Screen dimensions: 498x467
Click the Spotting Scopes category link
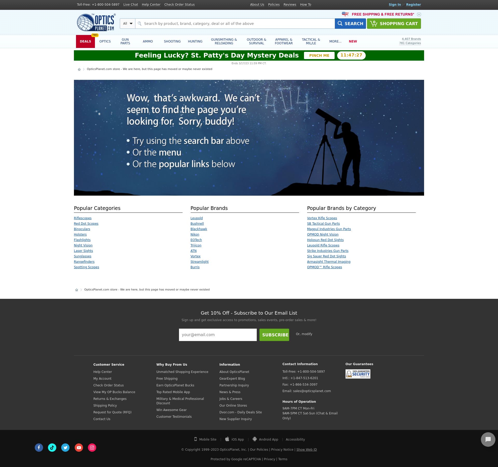click(x=86, y=267)
